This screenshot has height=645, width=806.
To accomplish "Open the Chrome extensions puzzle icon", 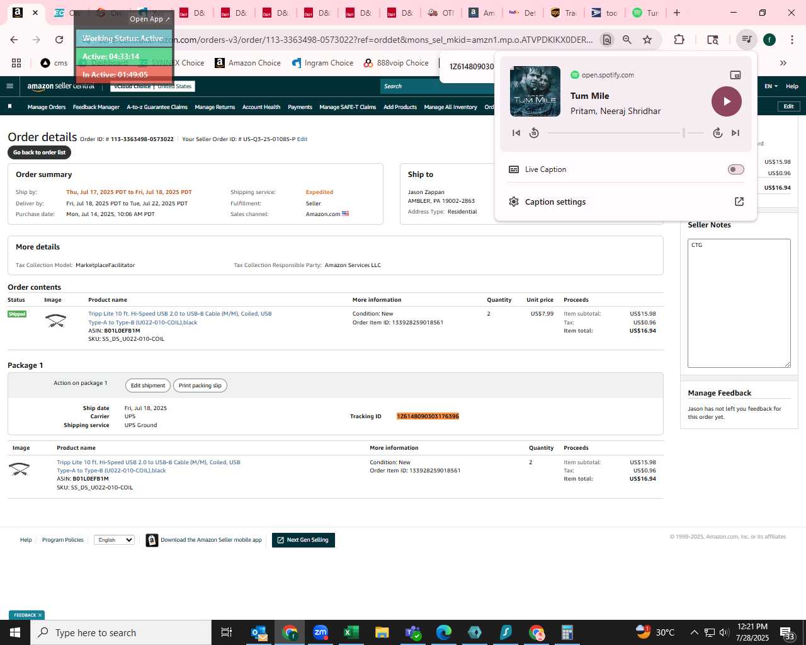I will pyautogui.click(x=679, y=40).
